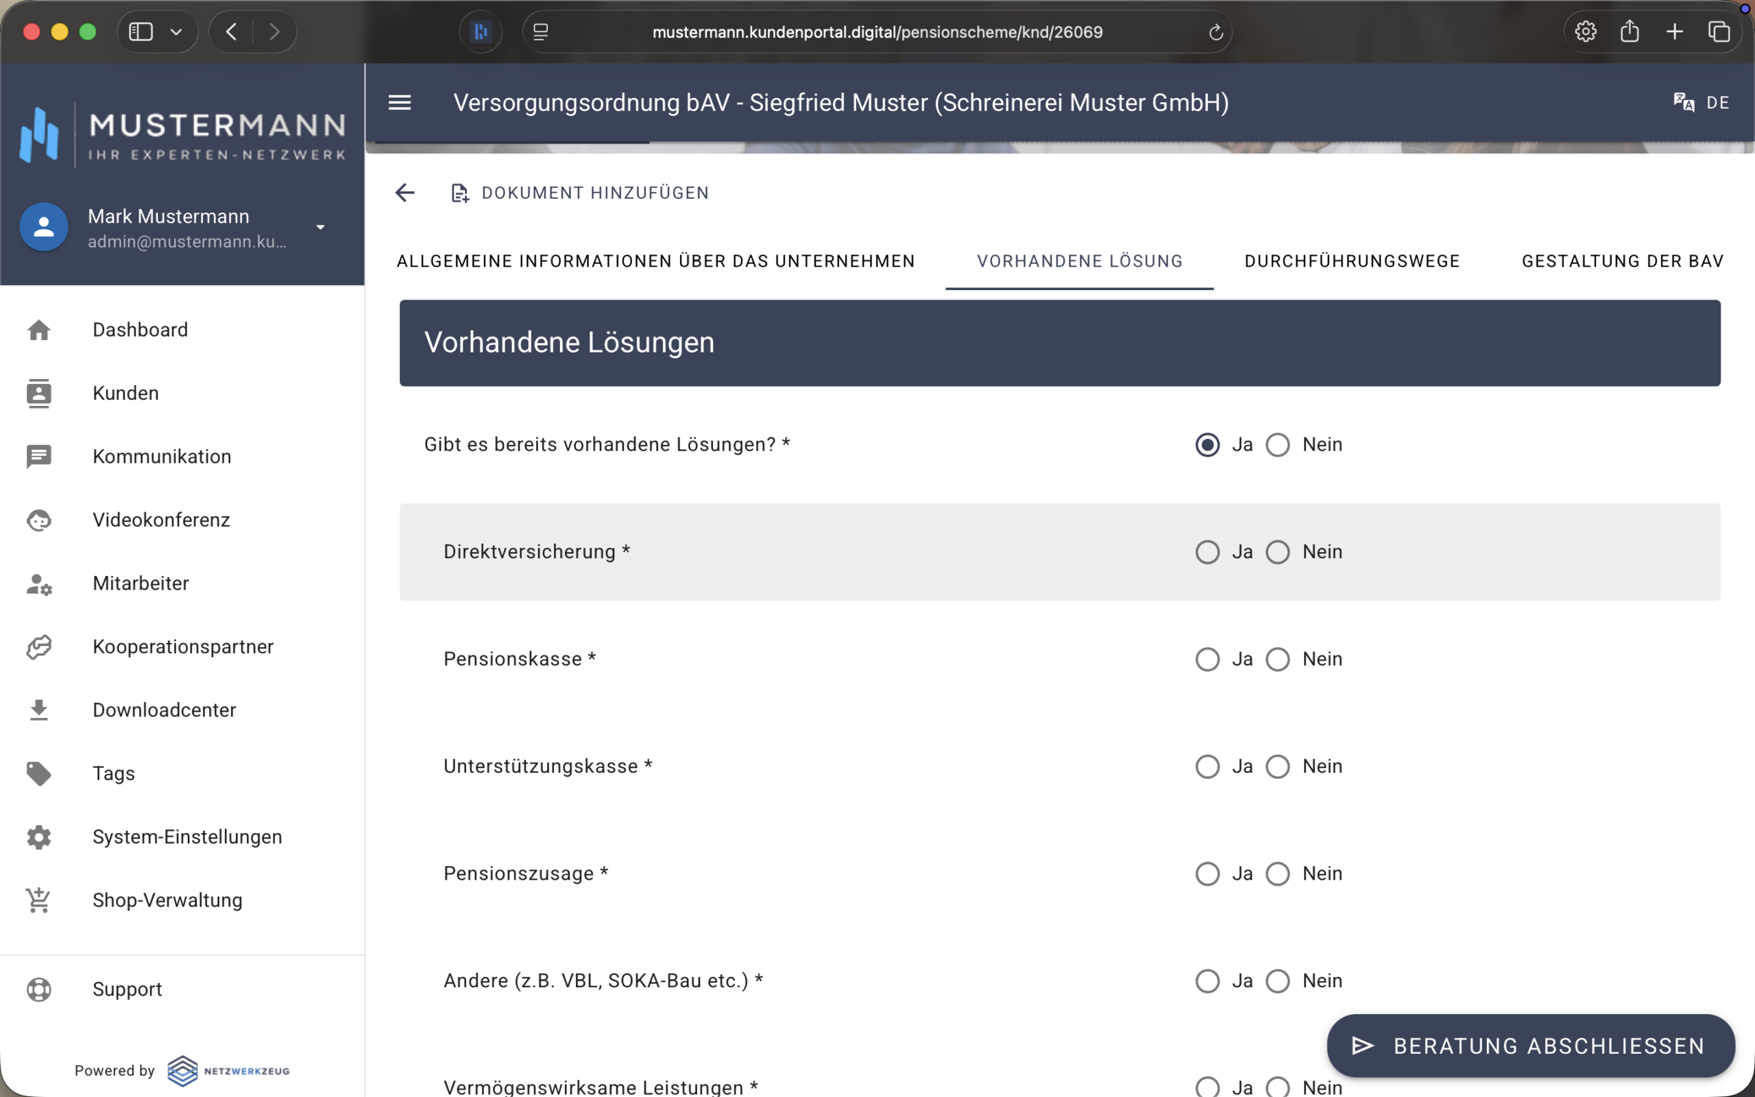Click the language translate icon
Screen dimensions: 1755x1097
1683,102
